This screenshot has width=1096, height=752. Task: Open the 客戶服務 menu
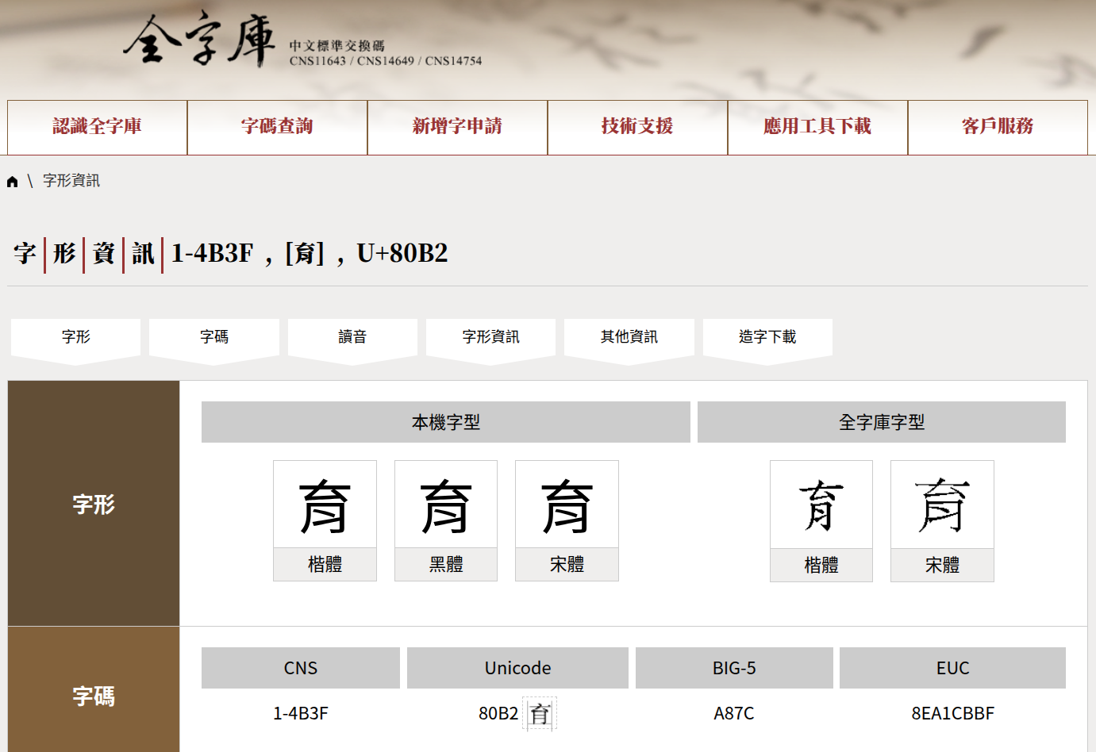[998, 127]
